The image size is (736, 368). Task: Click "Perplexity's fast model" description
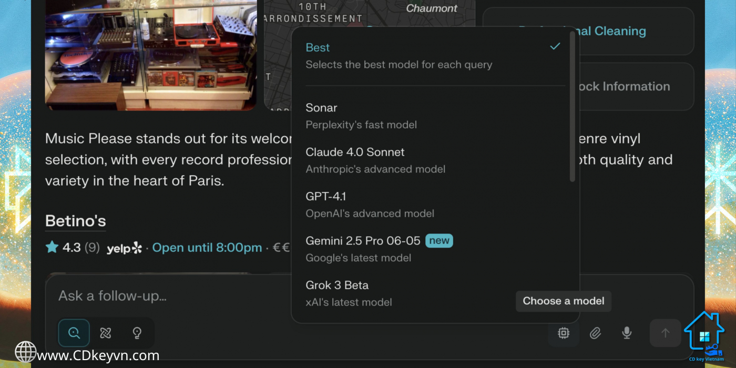[361, 125]
